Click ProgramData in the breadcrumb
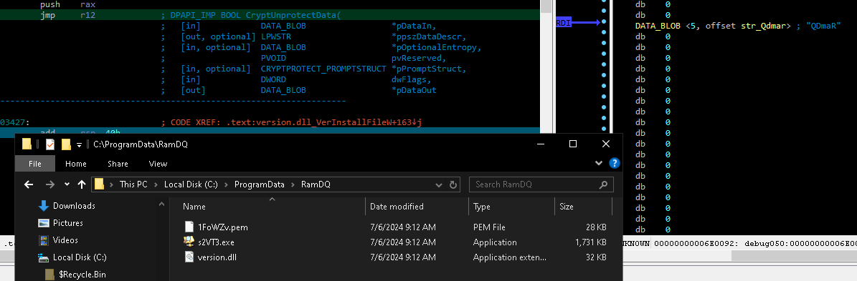Image resolution: width=857 pixels, height=281 pixels. (x=260, y=184)
